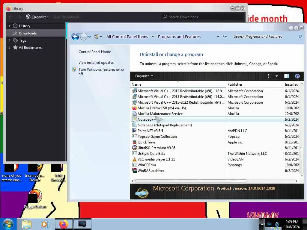Click the search magnifier in Programs and Features
The image size is (307, 230).
click(300, 37)
